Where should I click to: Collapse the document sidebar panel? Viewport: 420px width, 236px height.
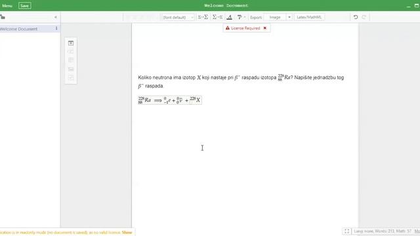(x=55, y=17)
